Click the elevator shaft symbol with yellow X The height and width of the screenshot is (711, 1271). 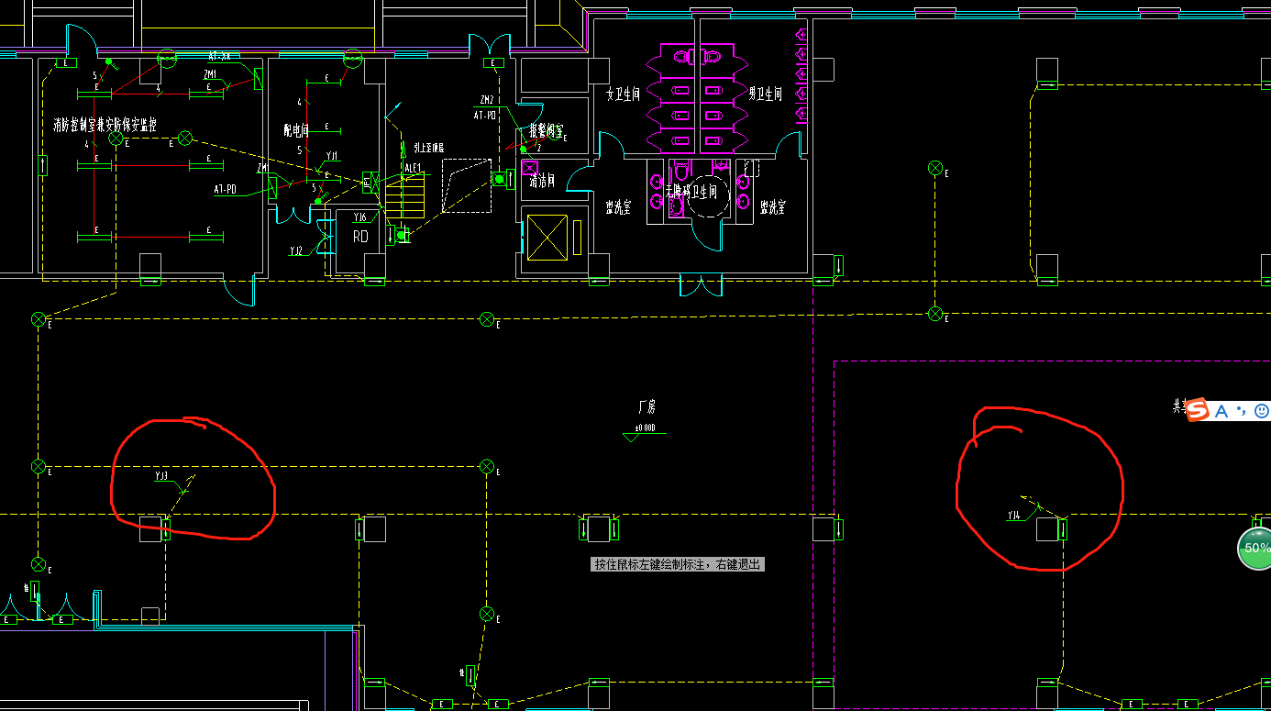click(x=546, y=238)
